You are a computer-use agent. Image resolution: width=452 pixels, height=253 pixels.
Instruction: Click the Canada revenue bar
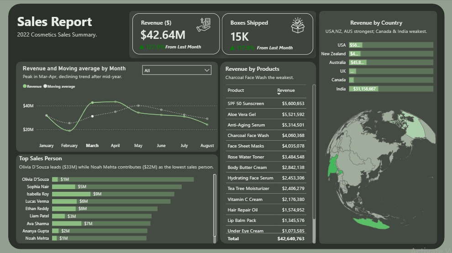(391, 80)
